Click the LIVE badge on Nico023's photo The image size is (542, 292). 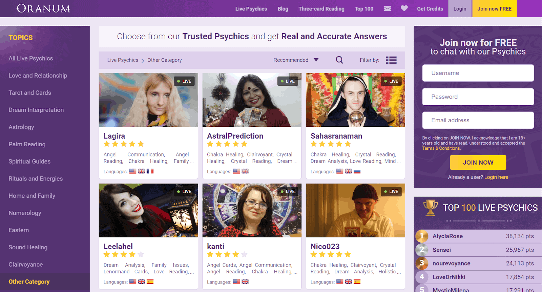click(391, 191)
